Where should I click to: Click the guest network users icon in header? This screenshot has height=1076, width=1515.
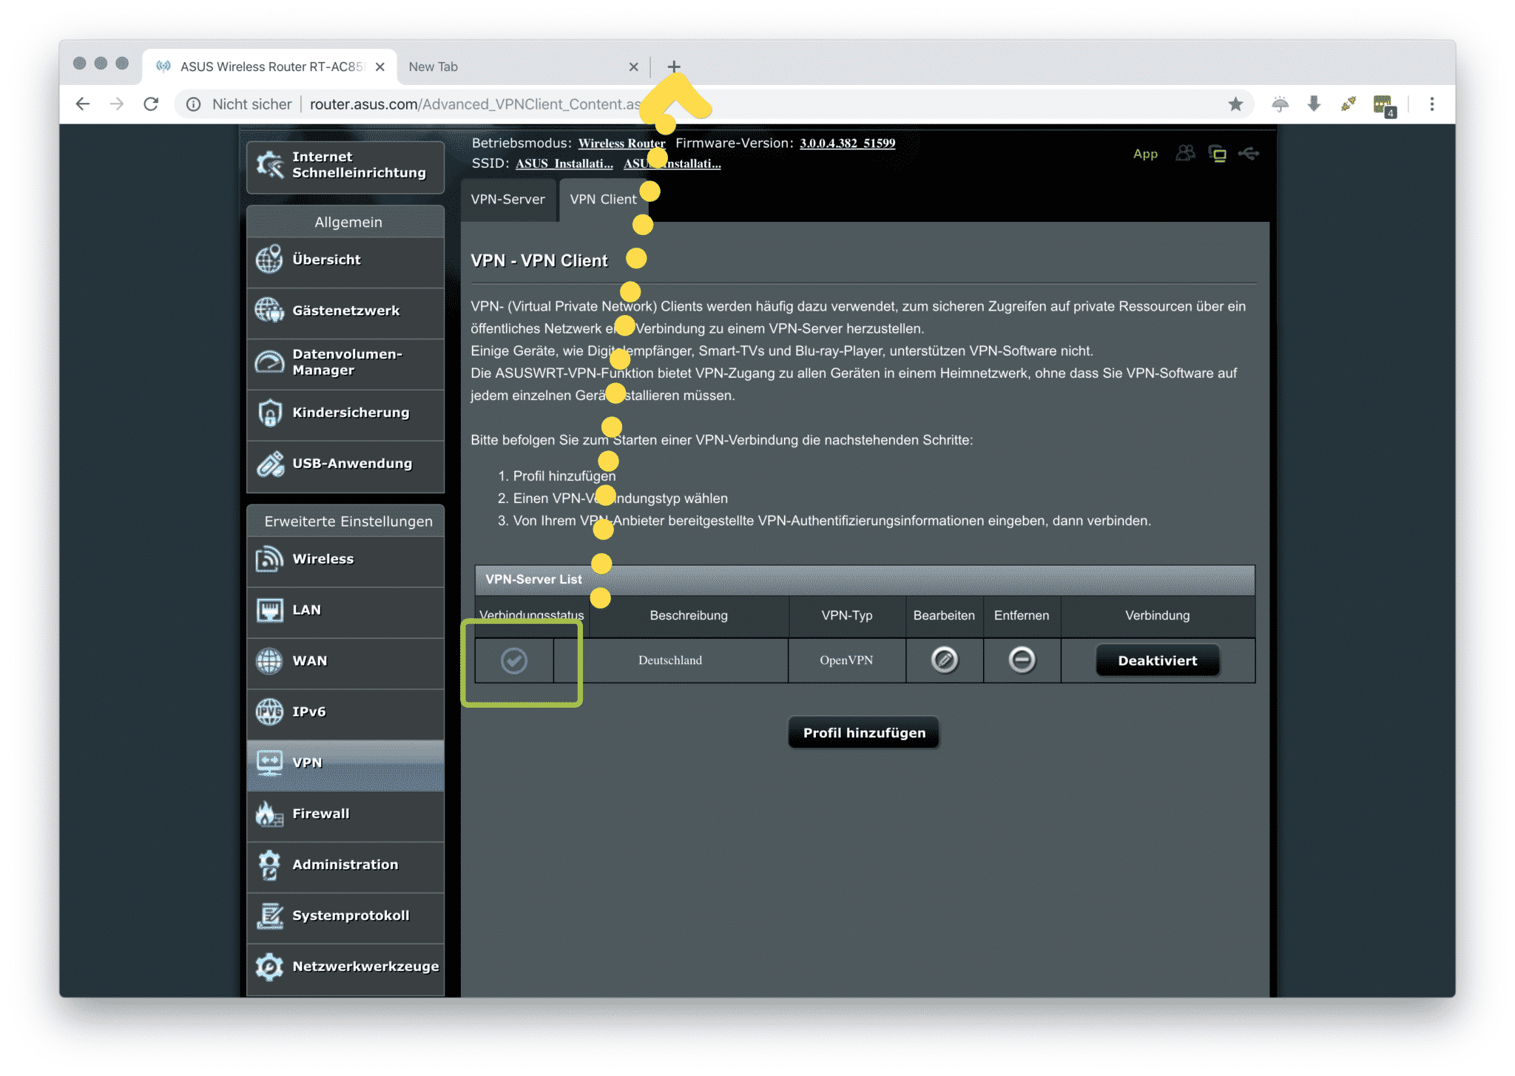[1185, 153]
